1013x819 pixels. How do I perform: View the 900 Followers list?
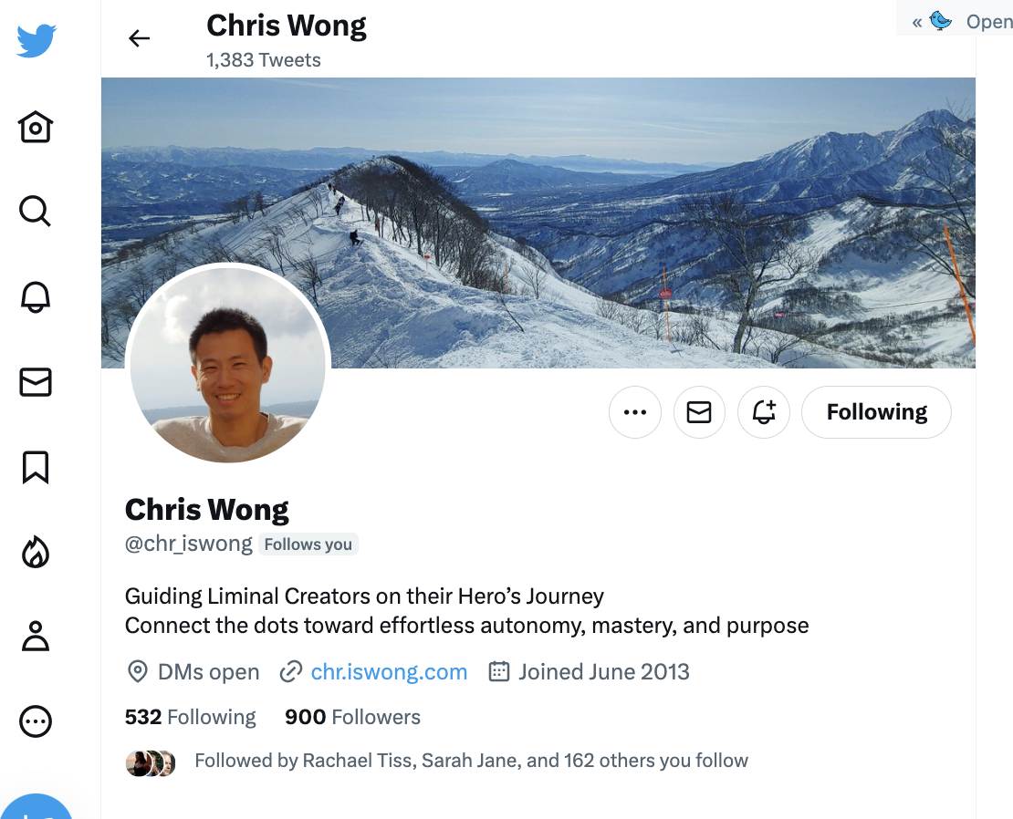click(353, 717)
